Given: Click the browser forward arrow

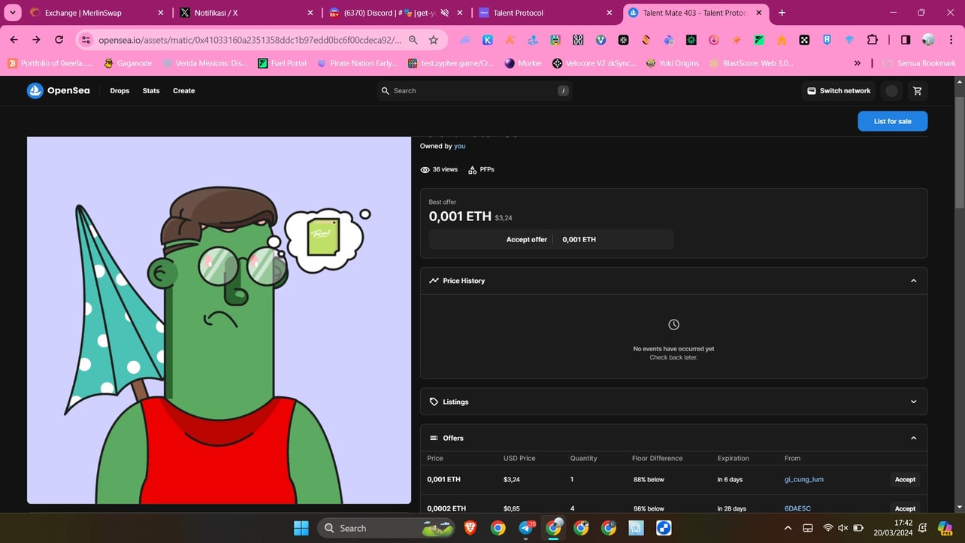Looking at the screenshot, I should tap(36, 40).
